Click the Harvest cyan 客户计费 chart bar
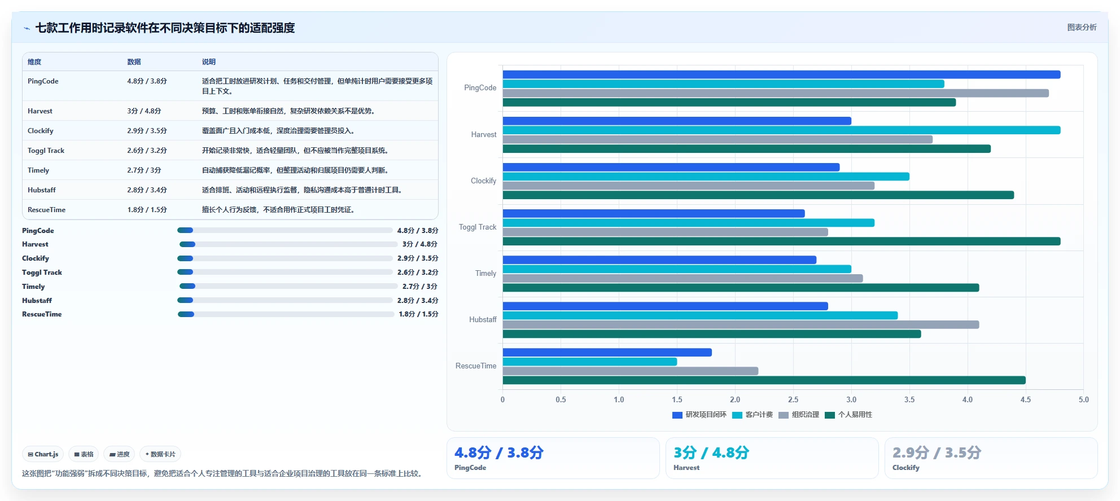1120x501 pixels. 781,130
